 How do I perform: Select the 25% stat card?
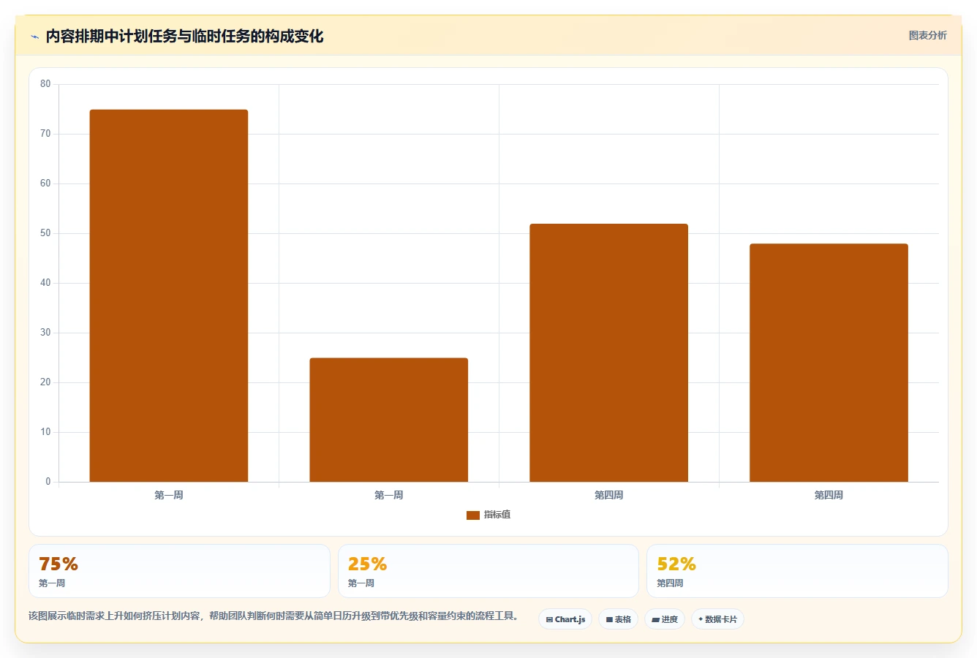(x=488, y=571)
